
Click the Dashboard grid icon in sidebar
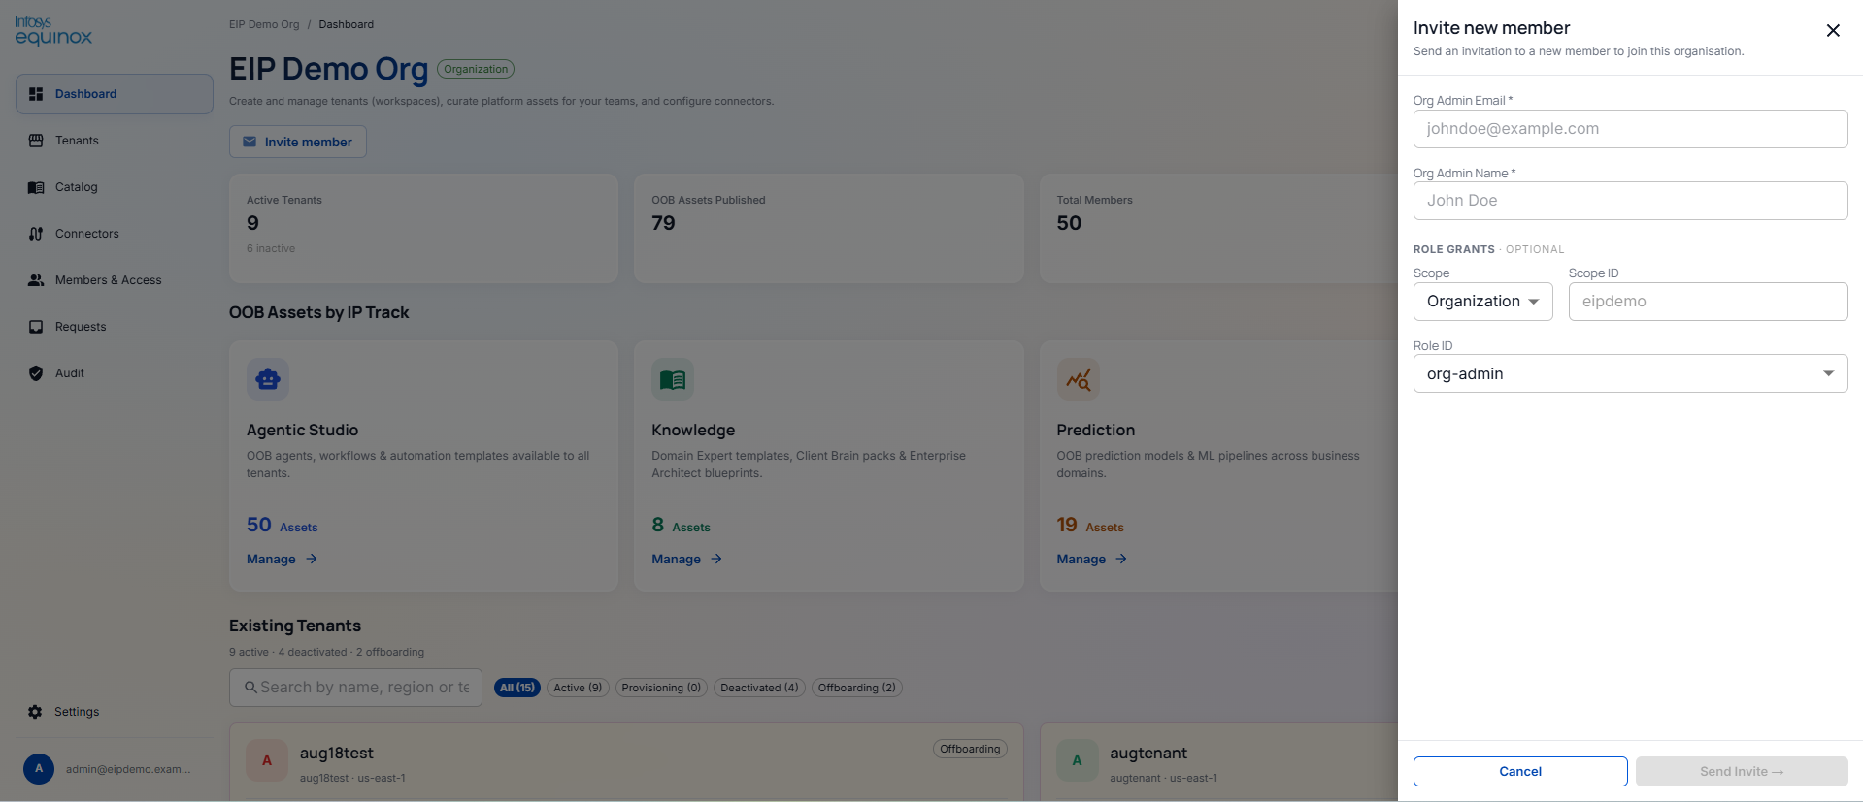tap(36, 94)
